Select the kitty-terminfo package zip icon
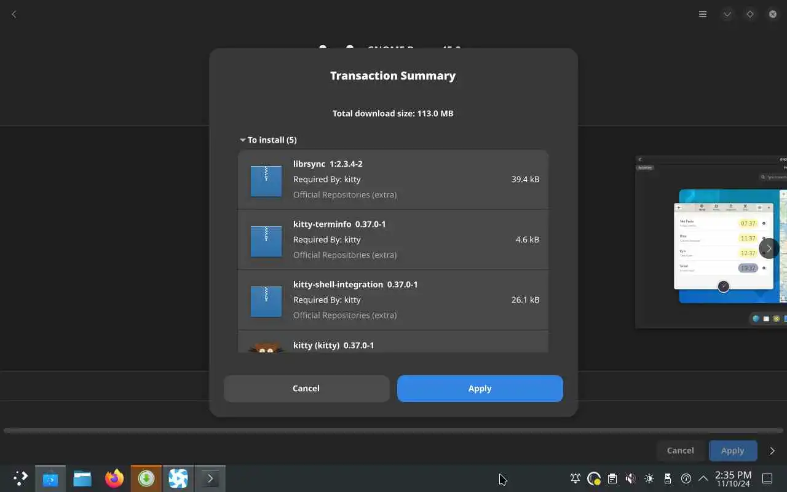 pyautogui.click(x=266, y=241)
